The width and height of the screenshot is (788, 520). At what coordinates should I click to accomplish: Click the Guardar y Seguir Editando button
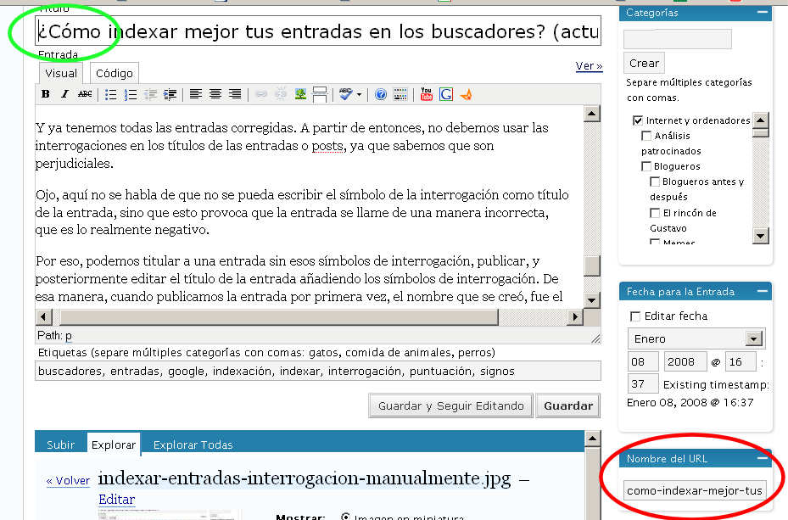click(450, 405)
